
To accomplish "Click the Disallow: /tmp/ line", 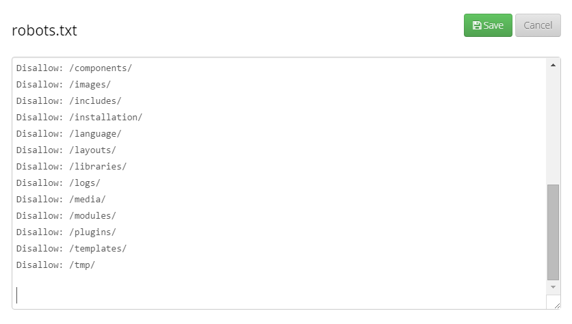I will (x=55, y=265).
